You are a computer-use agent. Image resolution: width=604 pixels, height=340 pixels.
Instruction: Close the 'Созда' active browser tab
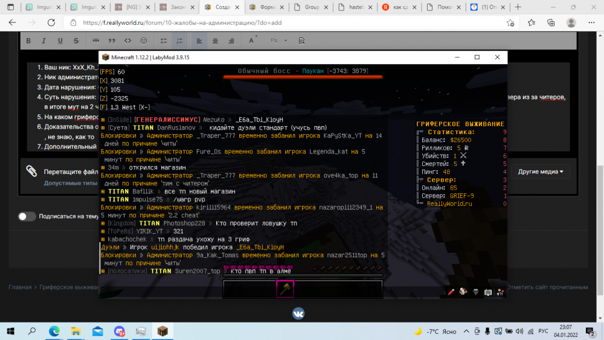tap(237, 7)
